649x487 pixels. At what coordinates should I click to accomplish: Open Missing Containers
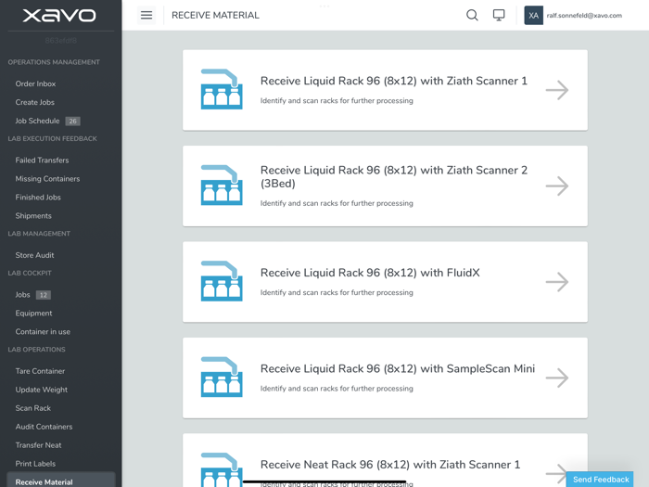[47, 179]
